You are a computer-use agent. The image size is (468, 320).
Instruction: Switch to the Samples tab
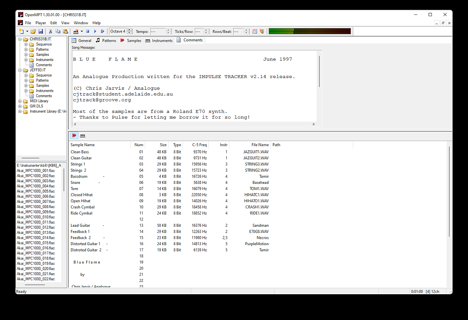(x=131, y=40)
